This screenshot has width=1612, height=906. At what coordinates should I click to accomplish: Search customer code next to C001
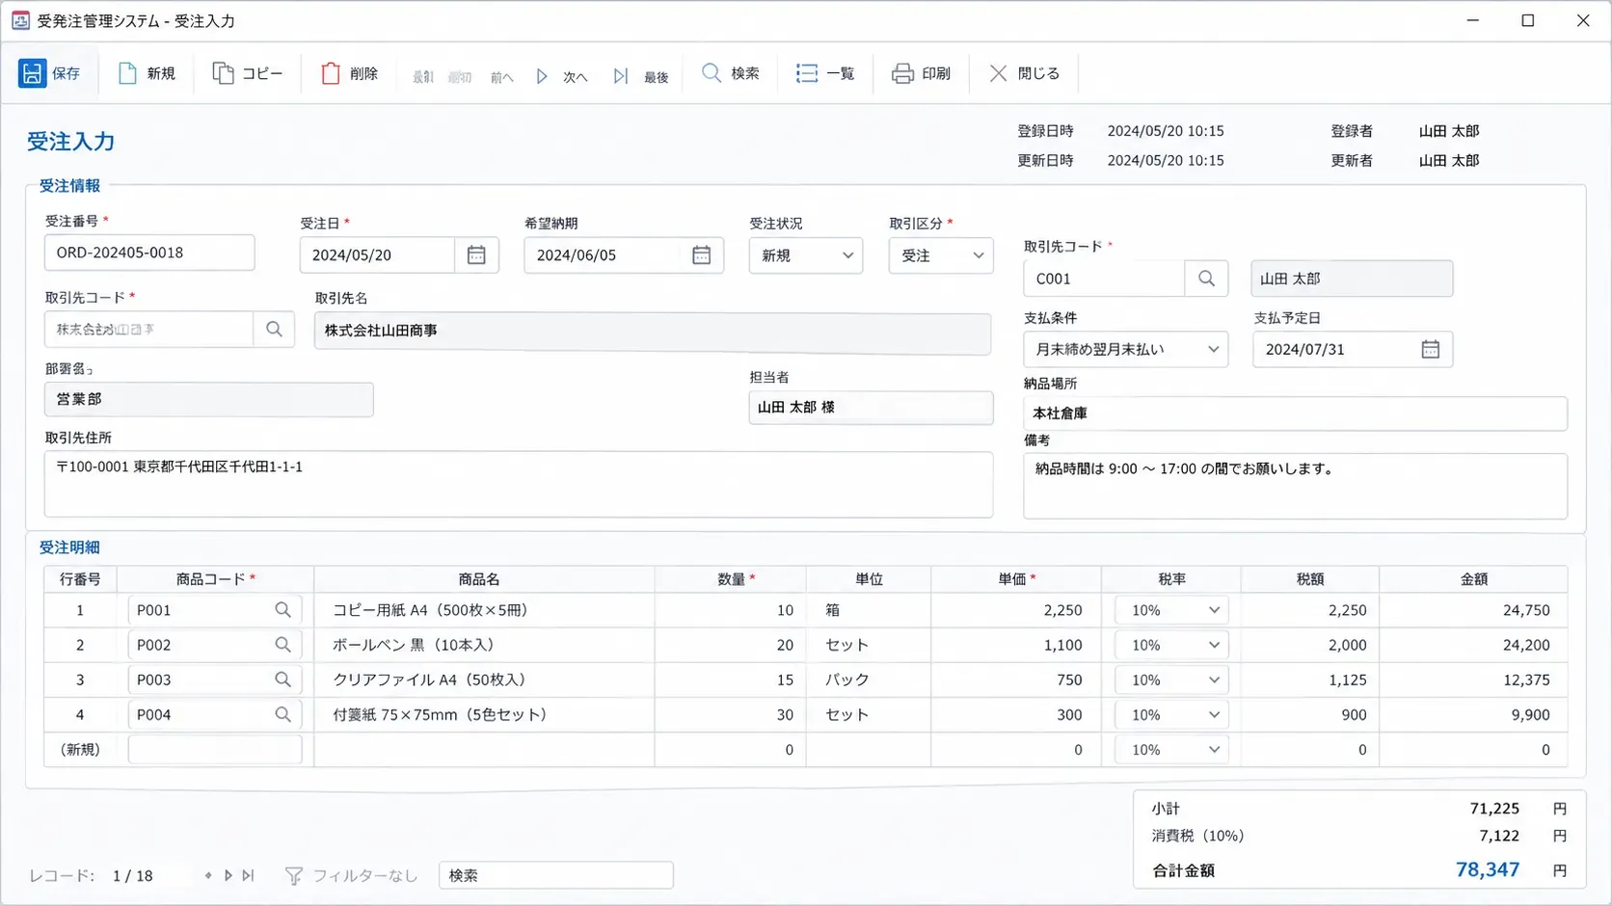[x=1206, y=279]
